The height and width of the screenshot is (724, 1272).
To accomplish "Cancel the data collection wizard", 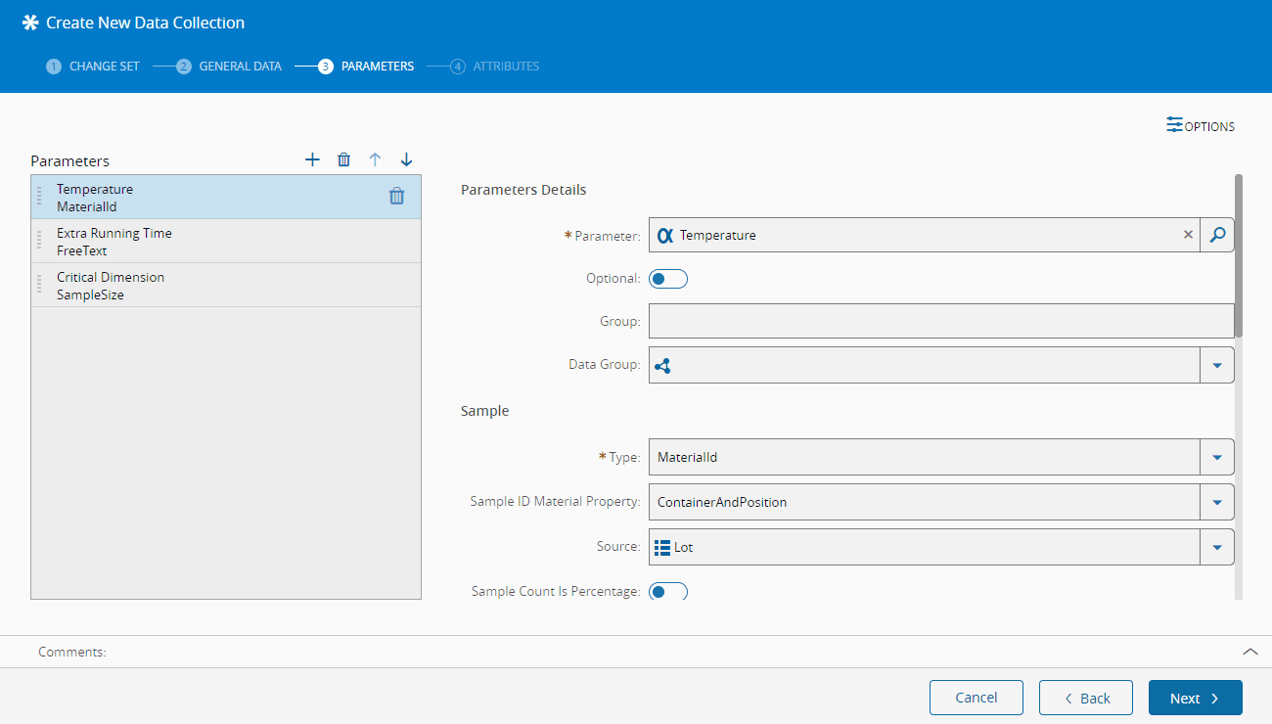I will coord(976,698).
